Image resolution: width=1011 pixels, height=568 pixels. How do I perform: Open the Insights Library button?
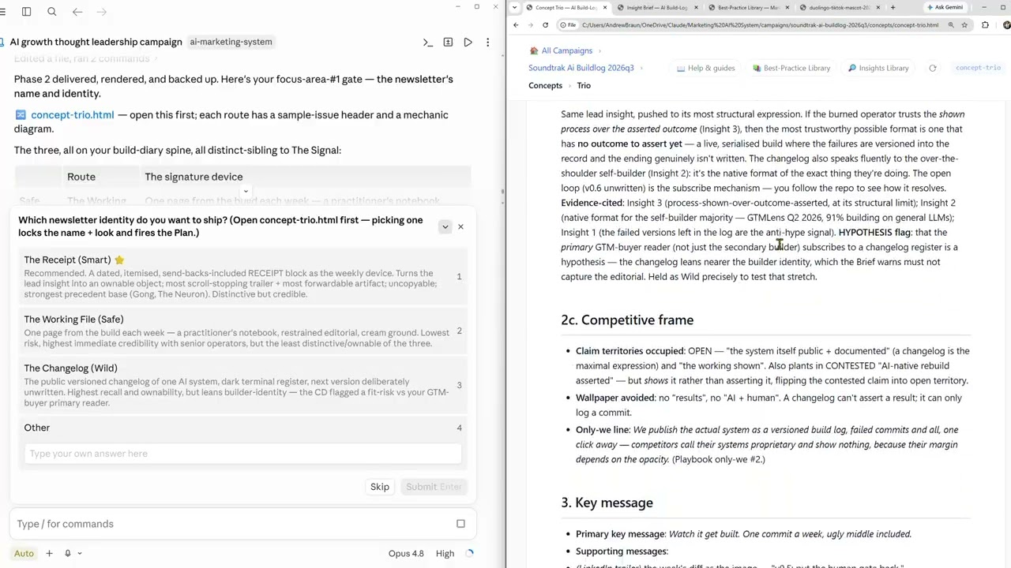878,68
